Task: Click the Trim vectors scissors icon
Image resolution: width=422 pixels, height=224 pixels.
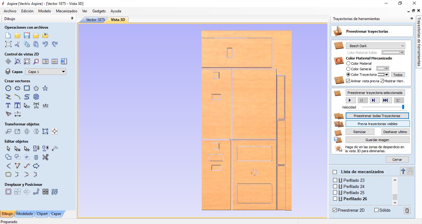Action: [x=45, y=157]
